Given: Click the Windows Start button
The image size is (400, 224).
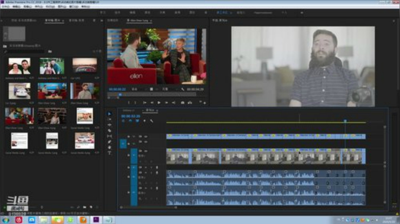Looking at the screenshot, I should 6,220.
